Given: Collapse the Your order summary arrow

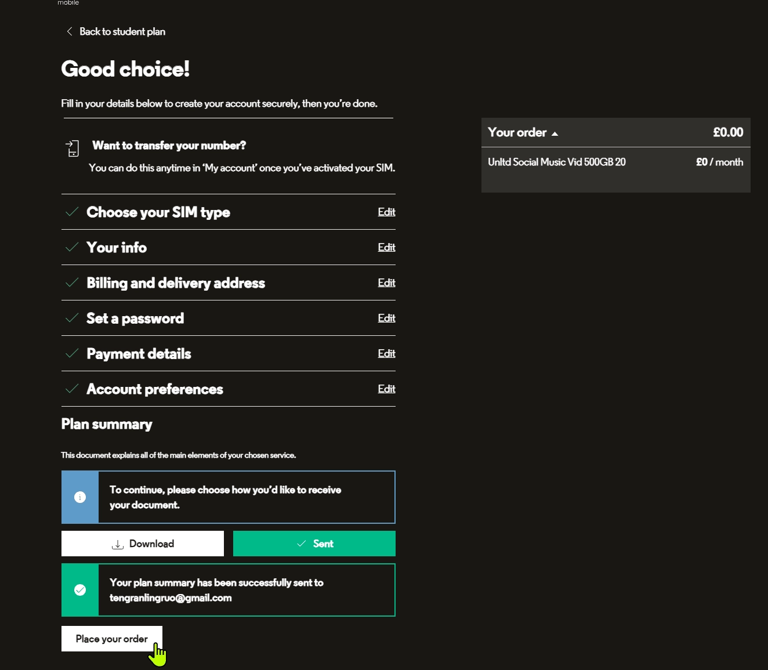Looking at the screenshot, I should pyautogui.click(x=555, y=133).
